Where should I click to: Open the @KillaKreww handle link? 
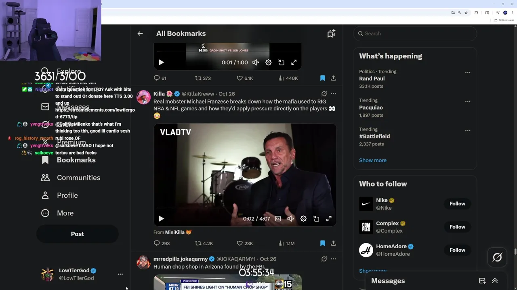198,94
